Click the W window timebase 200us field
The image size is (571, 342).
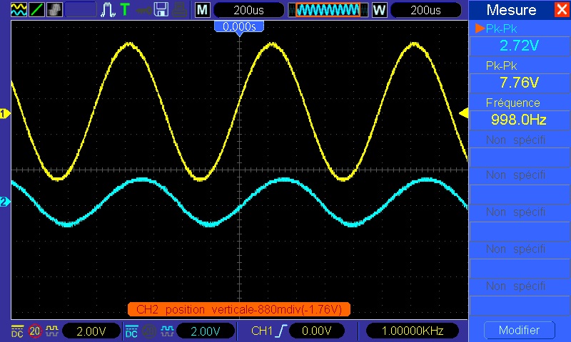(425, 9)
